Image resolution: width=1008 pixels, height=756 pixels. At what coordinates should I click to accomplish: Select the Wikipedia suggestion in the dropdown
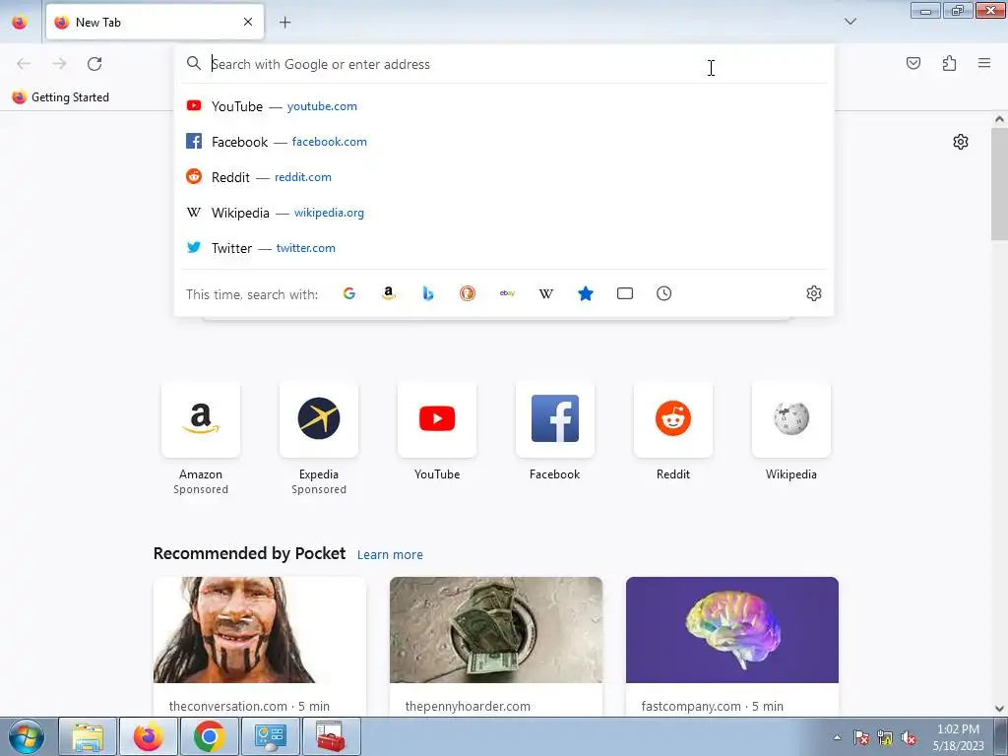[x=504, y=213]
